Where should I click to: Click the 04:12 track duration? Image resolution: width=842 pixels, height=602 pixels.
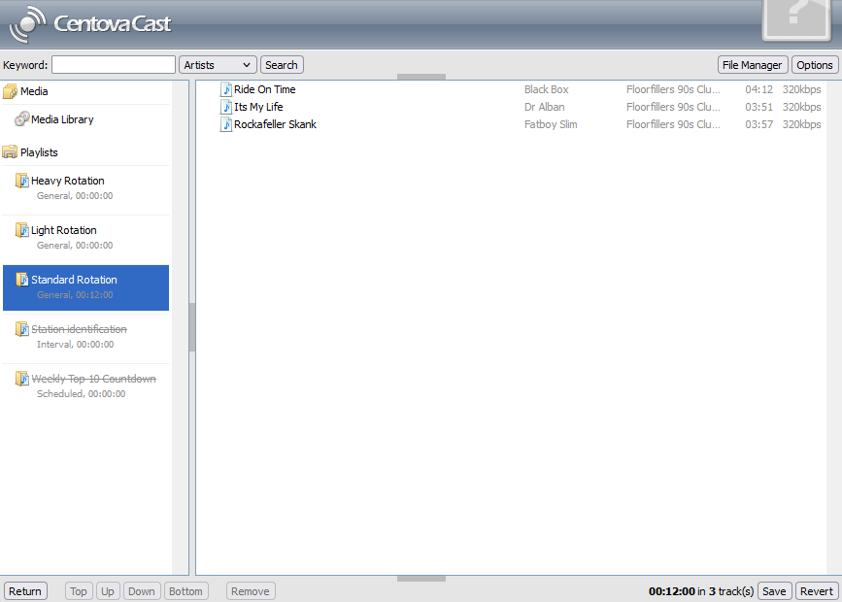758,89
